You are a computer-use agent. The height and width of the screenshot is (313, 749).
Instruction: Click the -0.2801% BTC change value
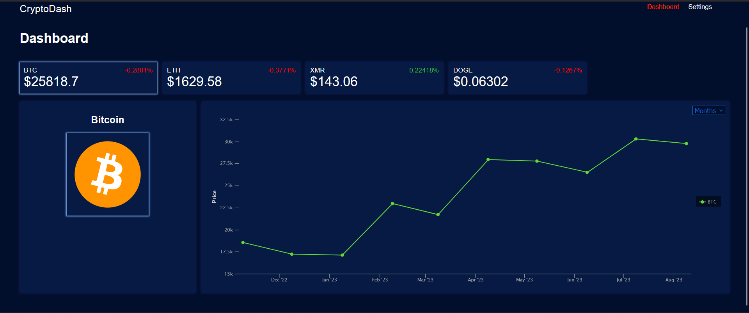pos(138,70)
